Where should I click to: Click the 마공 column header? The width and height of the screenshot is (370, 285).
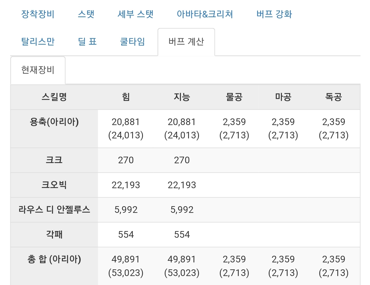[x=283, y=97]
